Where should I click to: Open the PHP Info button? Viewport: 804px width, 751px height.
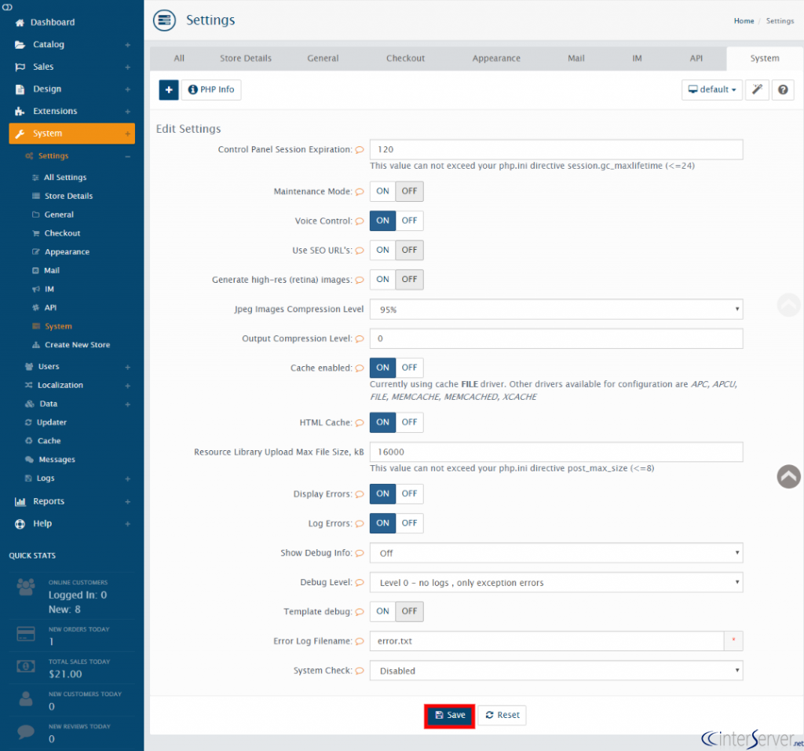point(211,90)
